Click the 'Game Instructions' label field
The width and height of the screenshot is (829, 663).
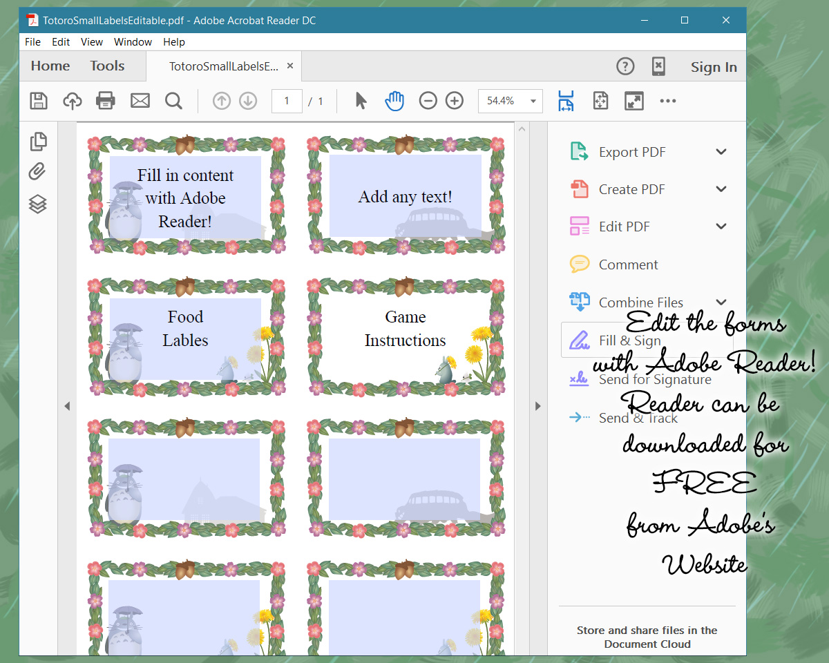406,329
